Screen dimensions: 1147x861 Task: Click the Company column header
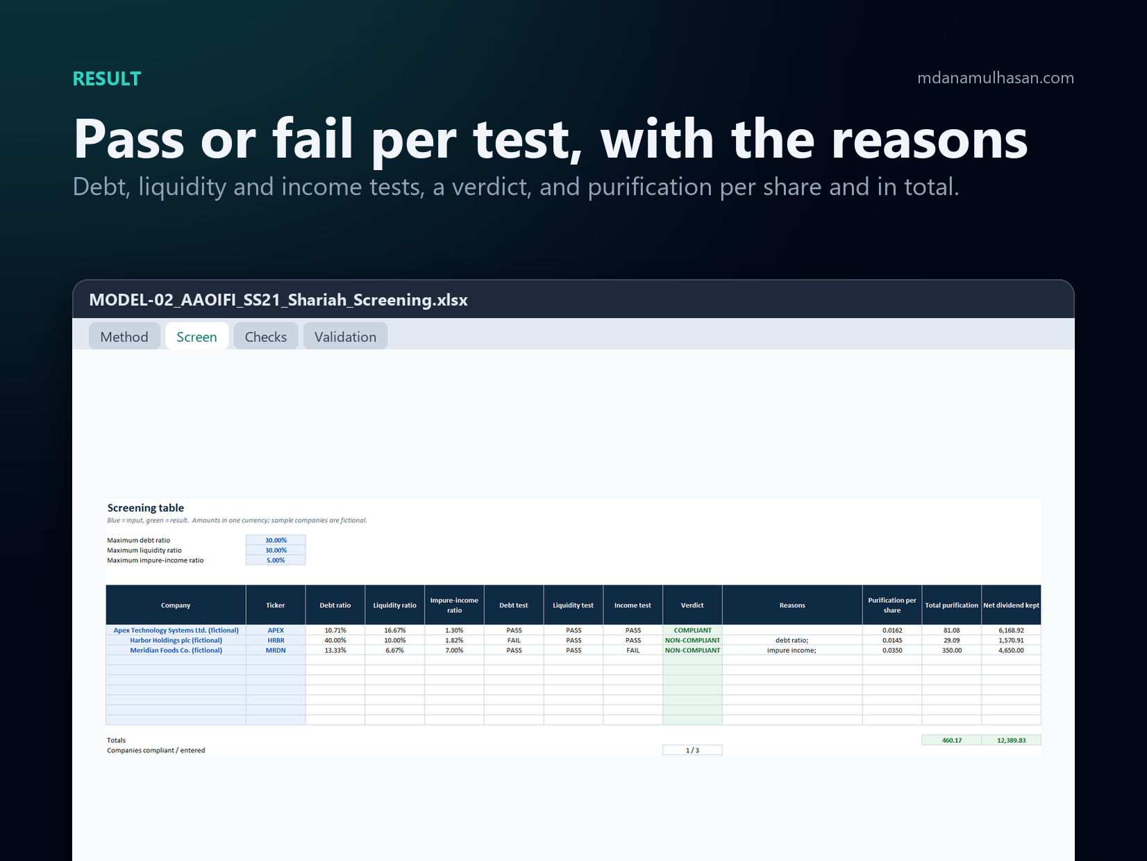click(176, 605)
